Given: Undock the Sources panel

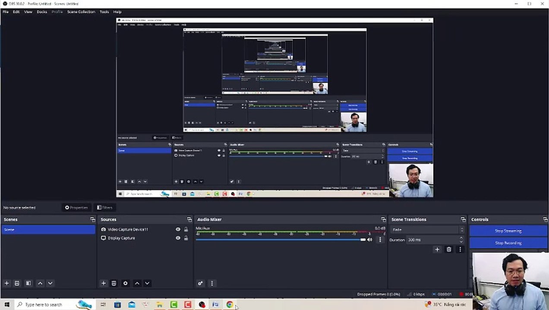Looking at the screenshot, I should click(189, 220).
